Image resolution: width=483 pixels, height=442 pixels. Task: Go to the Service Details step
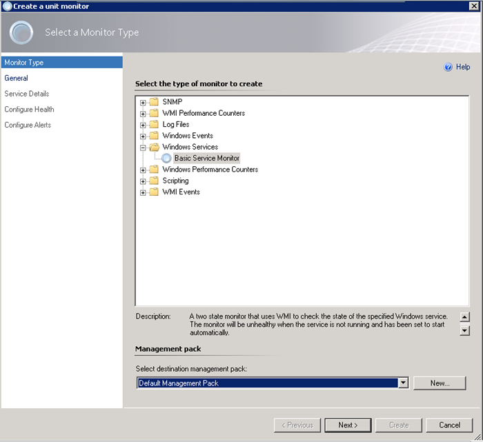click(x=27, y=94)
